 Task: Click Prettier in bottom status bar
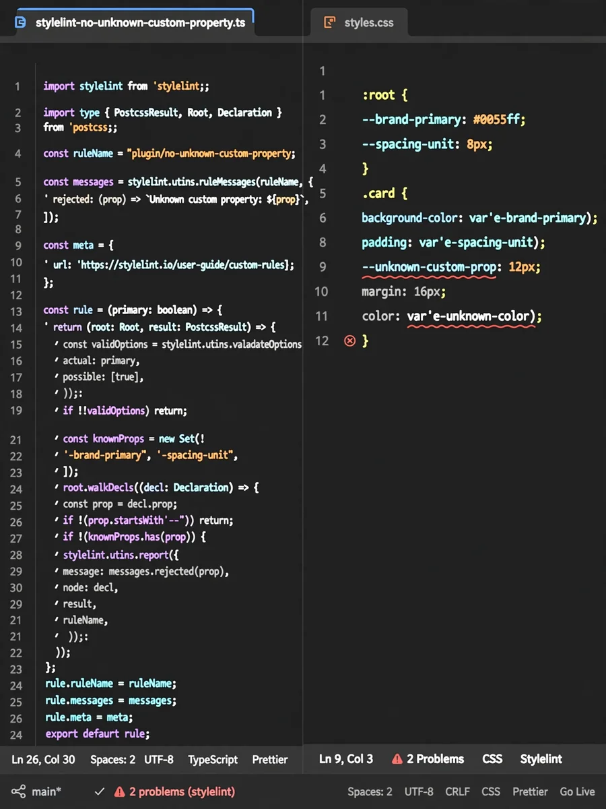pos(530,791)
